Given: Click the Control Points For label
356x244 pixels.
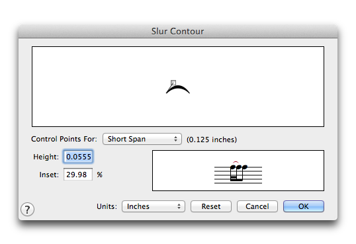Looking at the screenshot, I should (64, 139).
